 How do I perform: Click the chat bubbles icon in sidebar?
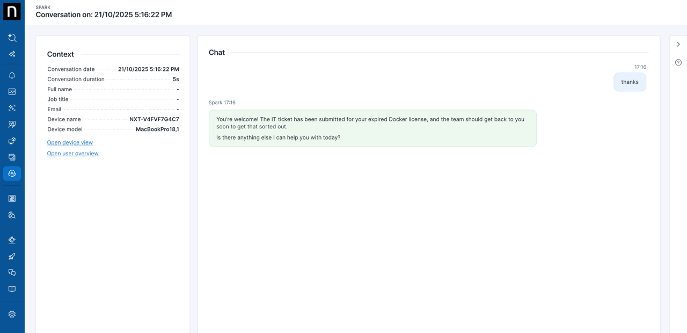point(12,273)
